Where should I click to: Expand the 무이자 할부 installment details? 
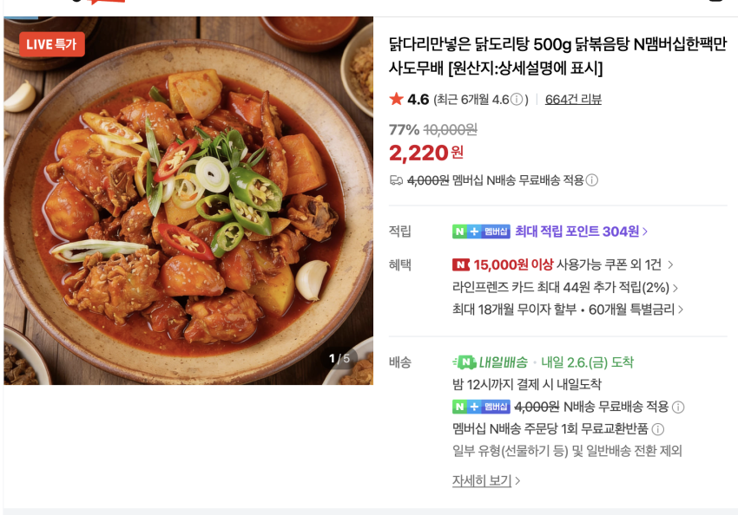coord(570,308)
